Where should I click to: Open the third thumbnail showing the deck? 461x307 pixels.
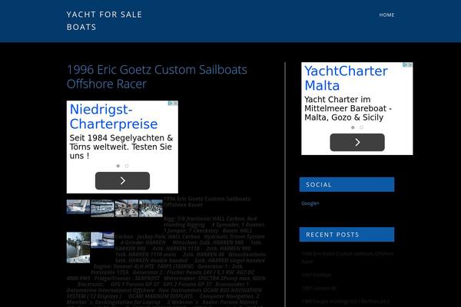(x=127, y=208)
